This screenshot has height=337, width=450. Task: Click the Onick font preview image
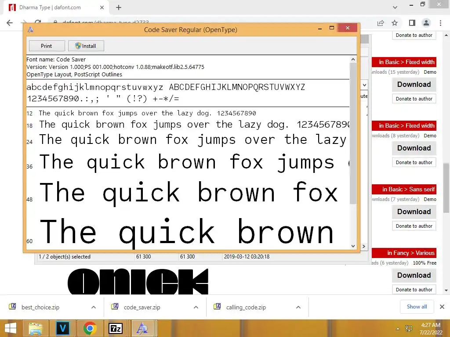(138, 281)
